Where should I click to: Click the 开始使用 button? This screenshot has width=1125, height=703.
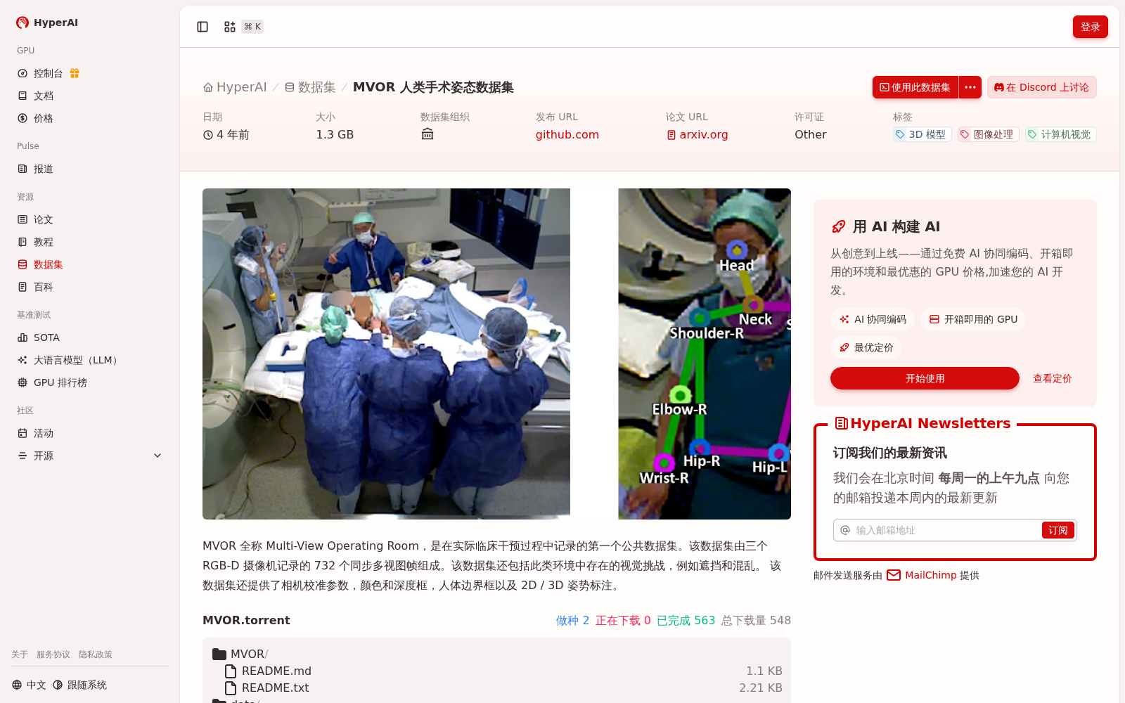pos(925,378)
